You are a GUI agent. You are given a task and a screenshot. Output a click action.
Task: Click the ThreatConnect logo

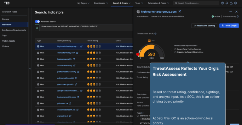coord(7,3)
